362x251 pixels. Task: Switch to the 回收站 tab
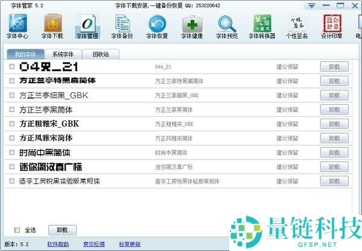pyautogui.click(x=101, y=54)
